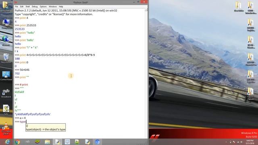This screenshot has height=145, width=258.
Task: Open the Debug menu
Action: click(35, 6)
